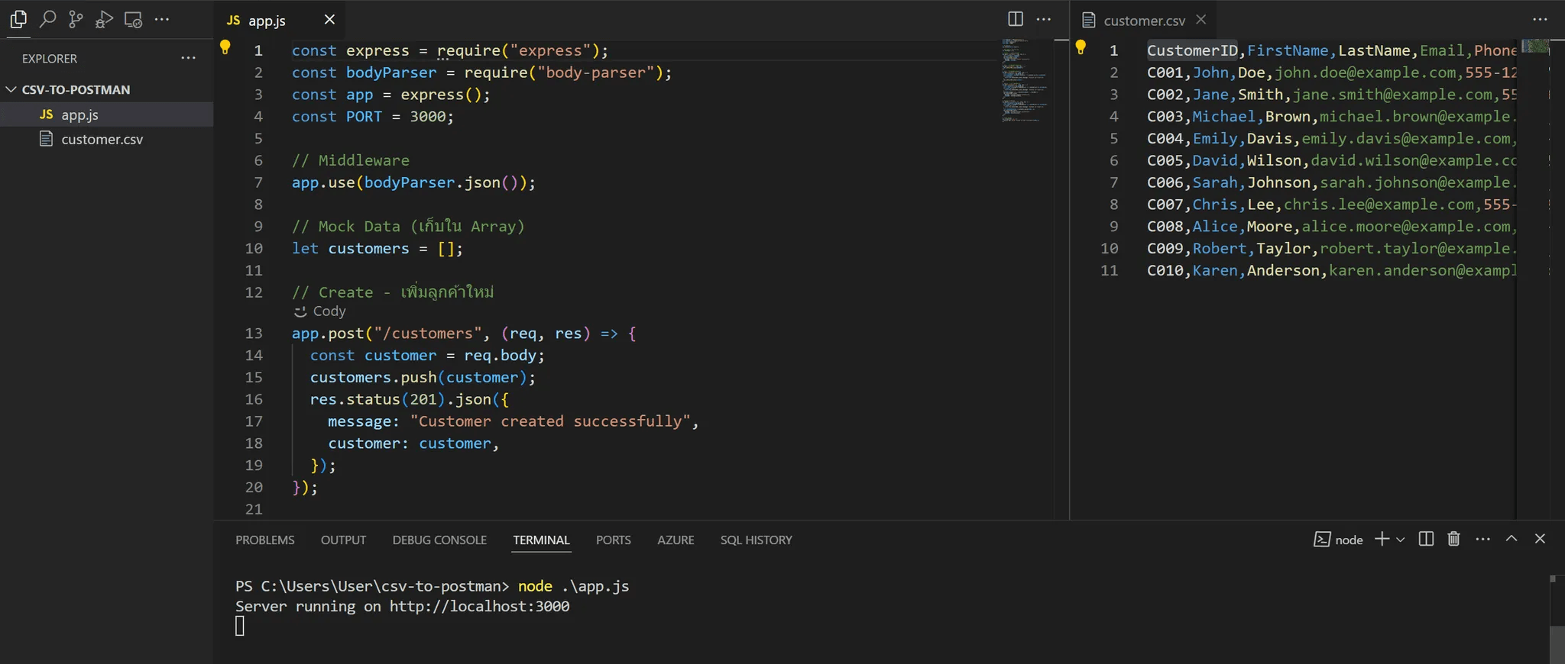Switch to the SQL HISTORY tab
Viewport: 1565px width, 664px height.
click(x=756, y=540)
